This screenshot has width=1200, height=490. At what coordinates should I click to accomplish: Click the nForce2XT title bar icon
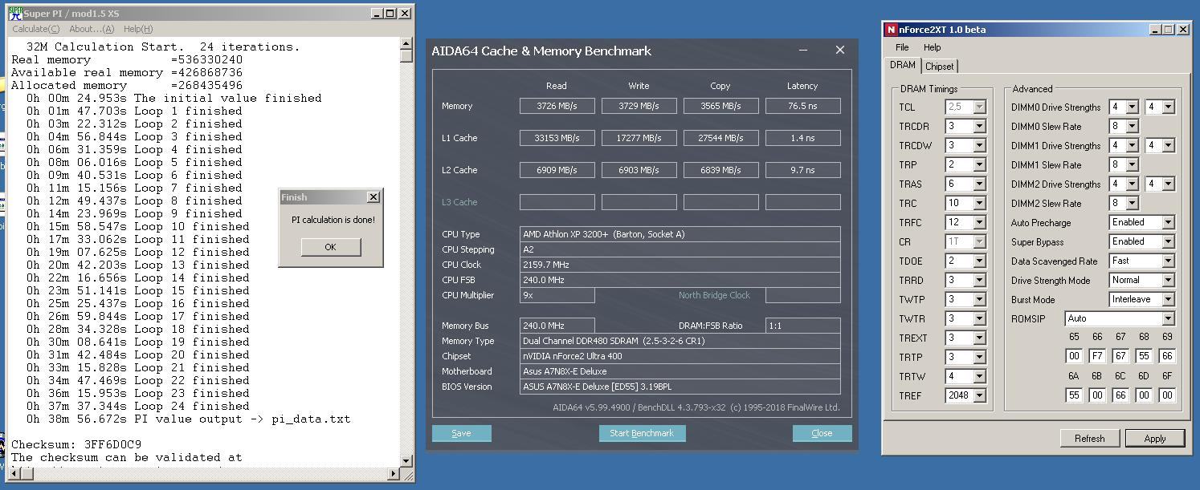coord(891,30)
